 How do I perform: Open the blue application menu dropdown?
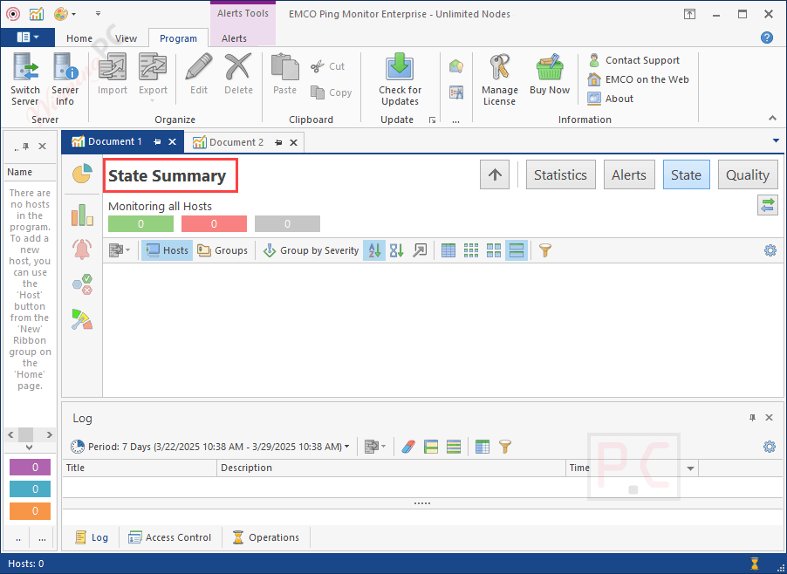(28, 38)
